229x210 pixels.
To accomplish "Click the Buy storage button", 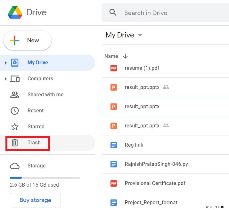I will pyautogui.click(x=35, y=200).
